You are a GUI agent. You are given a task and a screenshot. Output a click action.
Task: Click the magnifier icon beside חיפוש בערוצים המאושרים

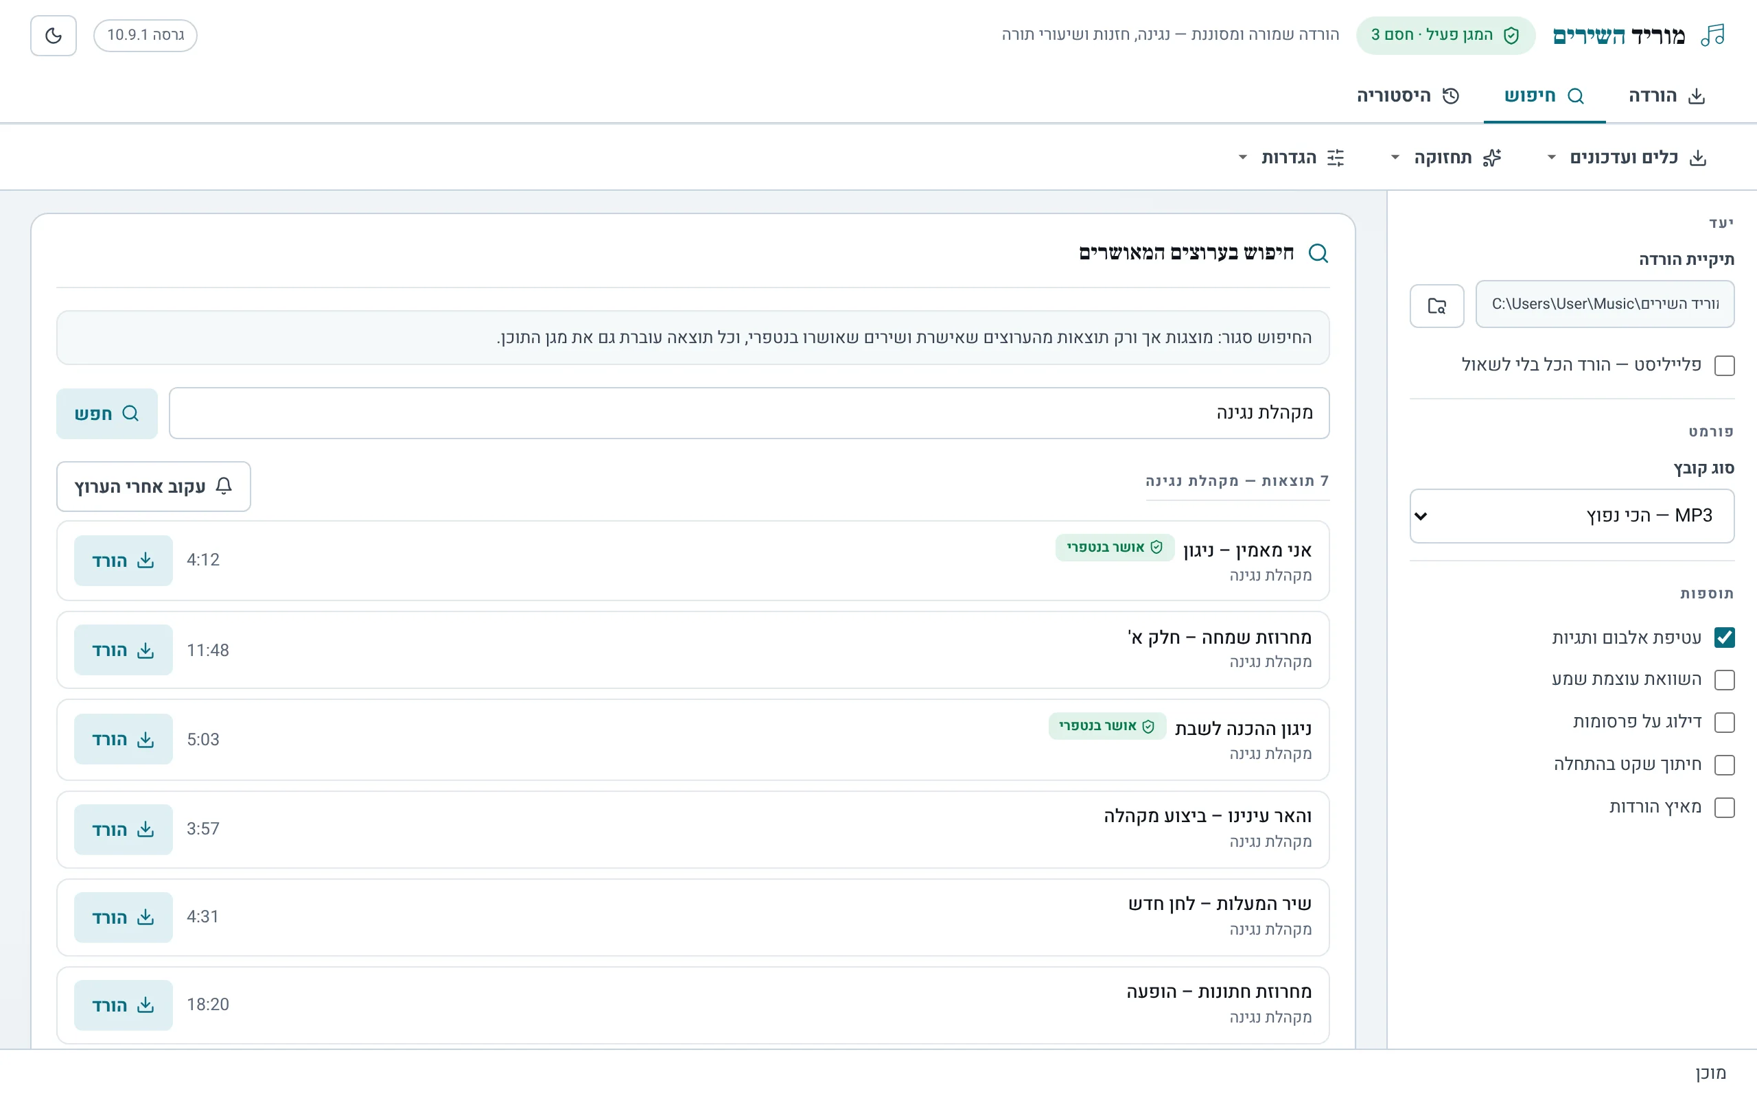(x=1318, y=253)
